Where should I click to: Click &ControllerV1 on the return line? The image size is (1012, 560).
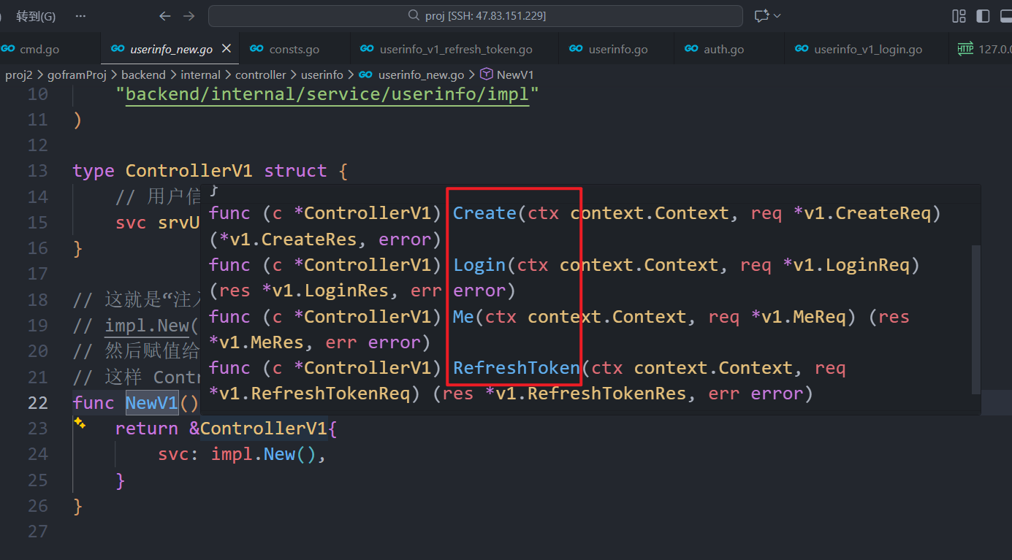259,429
